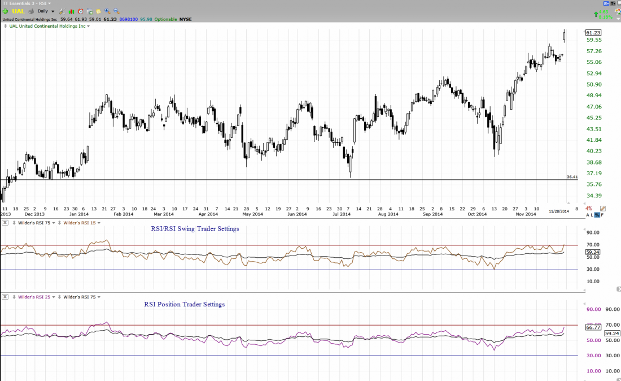Open the alarm clock alert icon
Image resolution: width=621 pixels, height=381 pixels.
(81, 11)
